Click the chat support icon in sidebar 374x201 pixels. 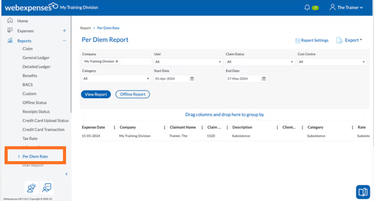pos(46,188)
